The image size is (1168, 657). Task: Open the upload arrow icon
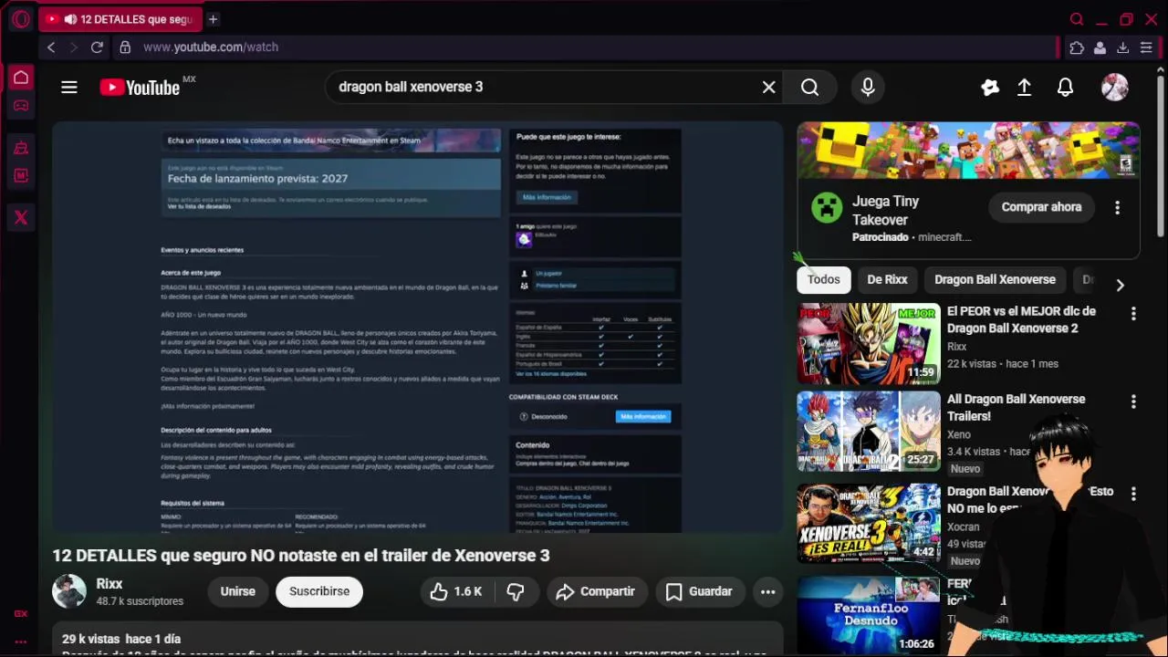point(1025,88)
